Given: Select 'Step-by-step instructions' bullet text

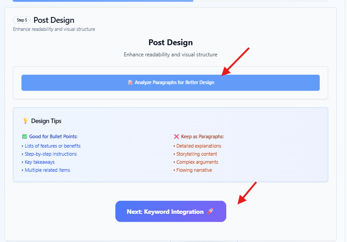Looking at the screenshot, I should pos(51,154).
